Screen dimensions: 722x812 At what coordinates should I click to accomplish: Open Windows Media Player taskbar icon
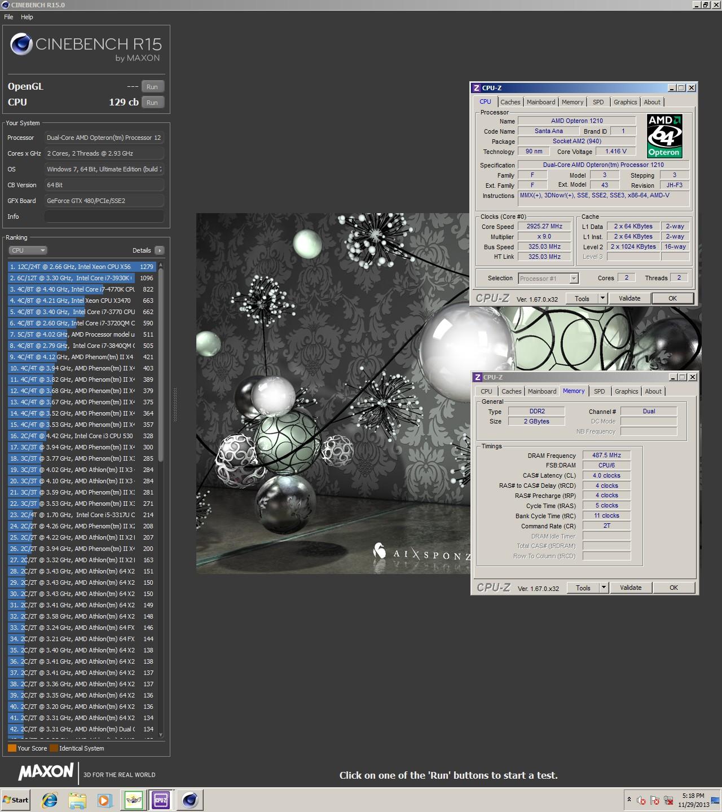[105, 800]
